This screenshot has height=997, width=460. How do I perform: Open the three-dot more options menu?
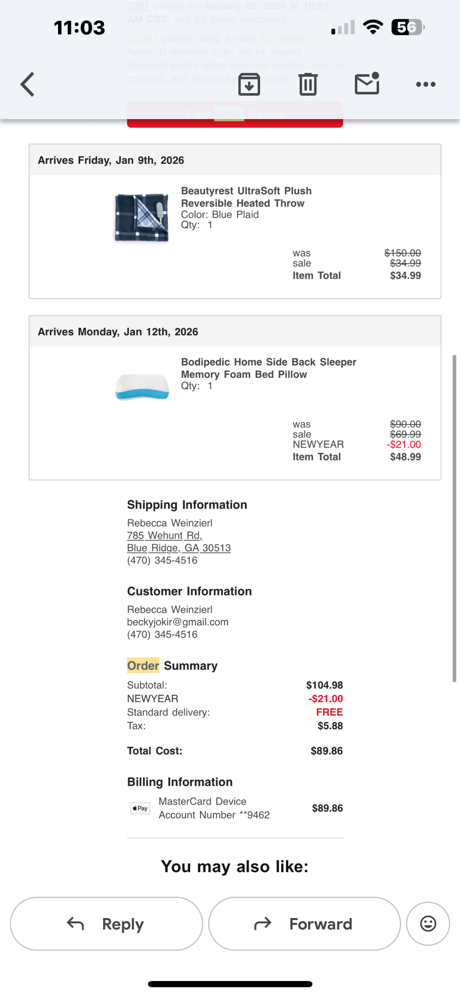pos(426,84)
